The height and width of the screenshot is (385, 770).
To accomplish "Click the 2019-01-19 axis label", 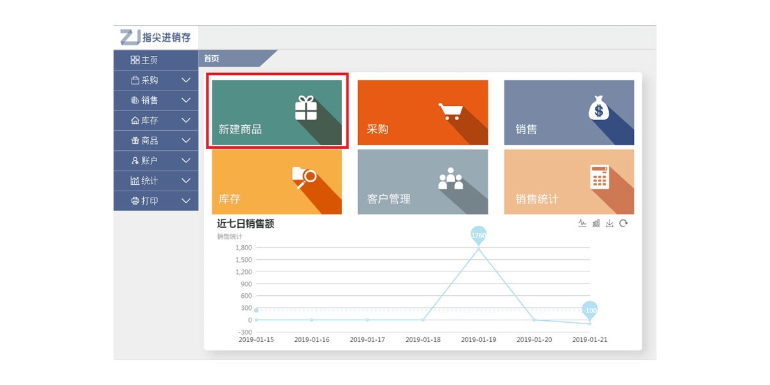I will click(479, 340).
